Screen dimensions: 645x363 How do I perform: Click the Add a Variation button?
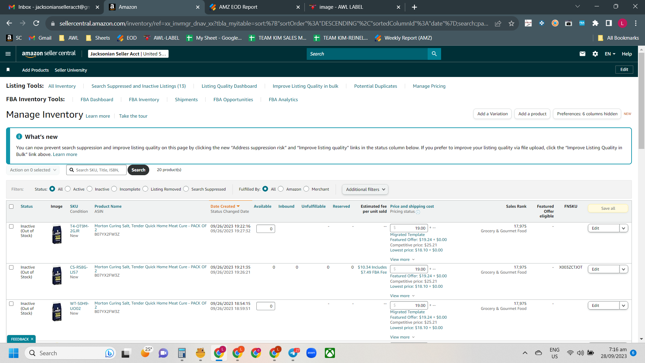pyautogui.click(x=492, y=114)
